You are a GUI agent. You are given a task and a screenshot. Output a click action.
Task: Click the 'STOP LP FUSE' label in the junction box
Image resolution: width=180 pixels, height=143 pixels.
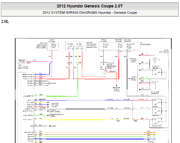[107, 46]
